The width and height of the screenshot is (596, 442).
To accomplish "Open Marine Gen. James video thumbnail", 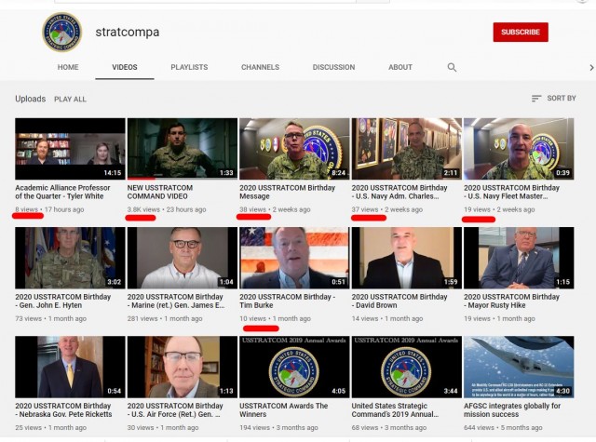I will 183,258.
